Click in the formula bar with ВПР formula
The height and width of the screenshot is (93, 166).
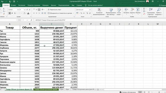[x=100, y=20]
